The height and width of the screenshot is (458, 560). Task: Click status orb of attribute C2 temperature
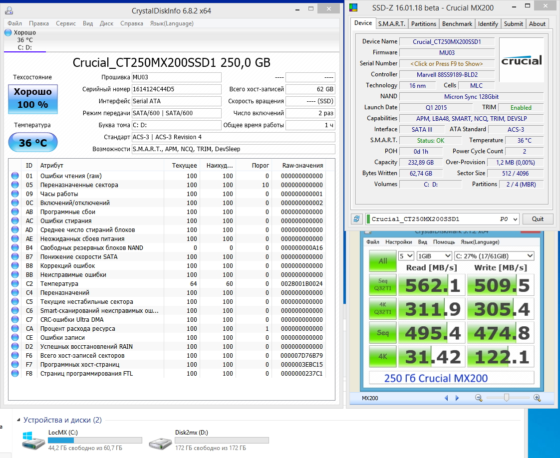(15, 283)
